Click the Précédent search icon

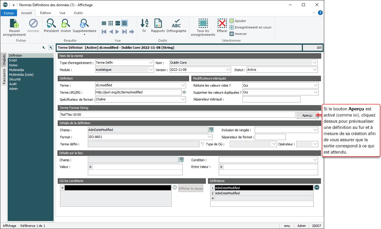click(51, 23)
